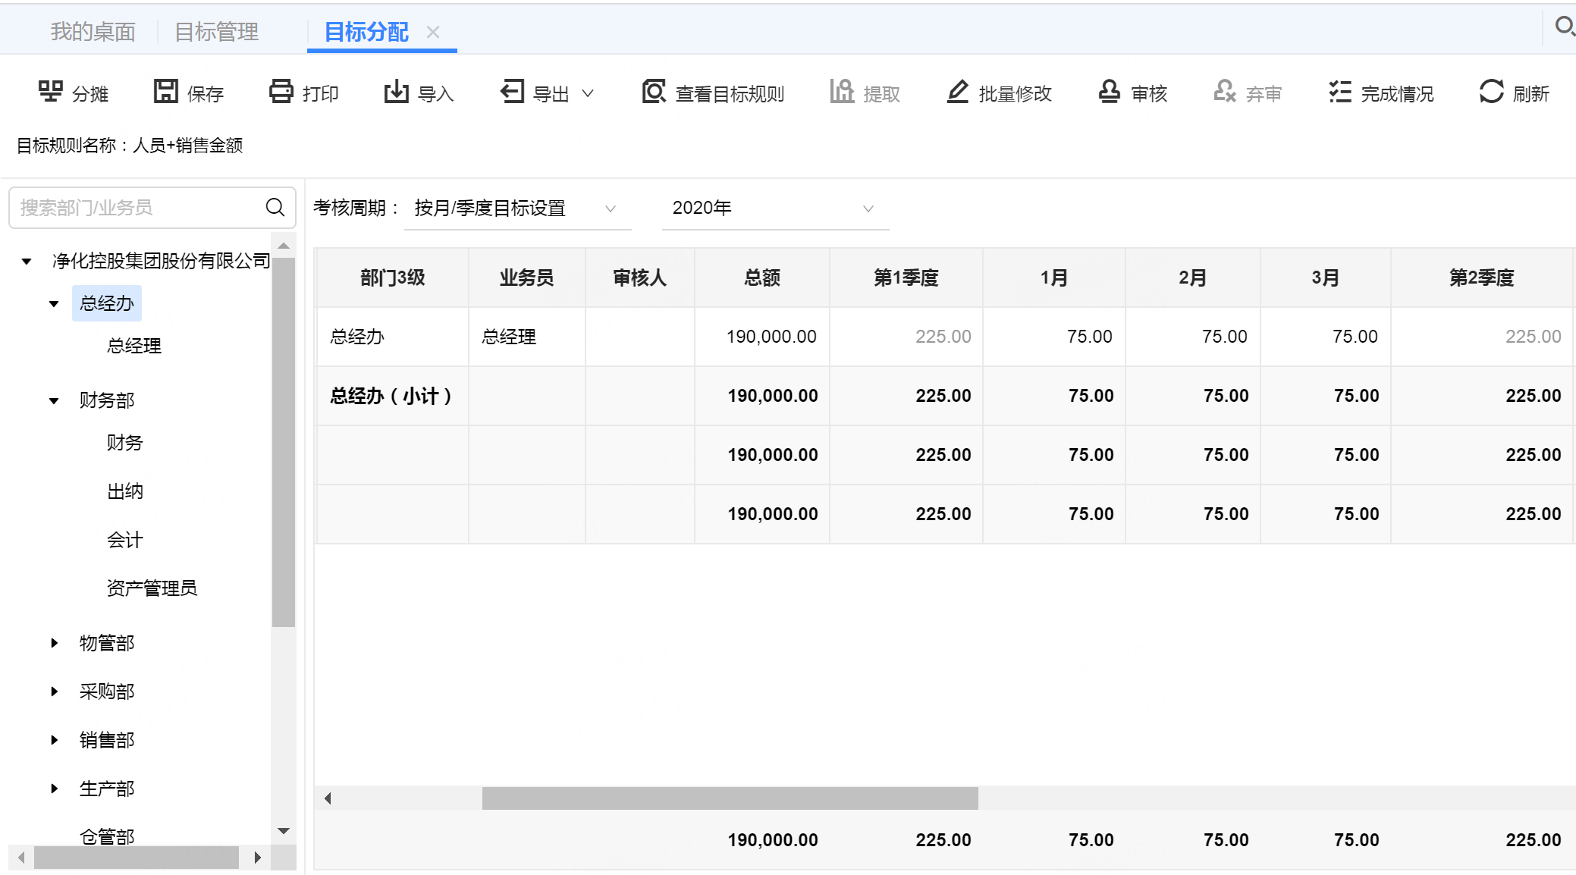The height and width of the screenshot is (875, 1576).
Task: Expand the 销售部 department node
Action: (54, 740)
